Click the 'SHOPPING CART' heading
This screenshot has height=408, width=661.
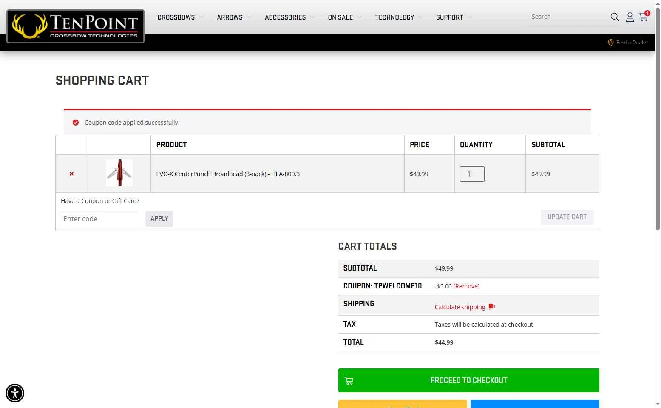pyautogui.click(x=102, y=80)
